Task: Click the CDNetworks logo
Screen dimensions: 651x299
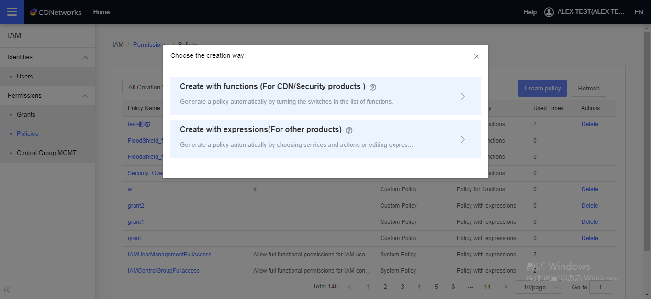Action: [x=56, y=12]
